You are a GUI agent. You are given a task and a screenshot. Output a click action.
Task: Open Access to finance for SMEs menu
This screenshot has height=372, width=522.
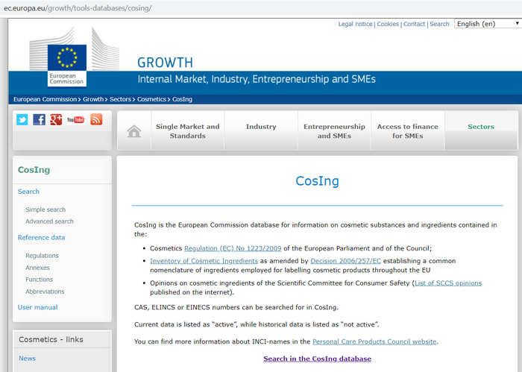tap(407, 131)
